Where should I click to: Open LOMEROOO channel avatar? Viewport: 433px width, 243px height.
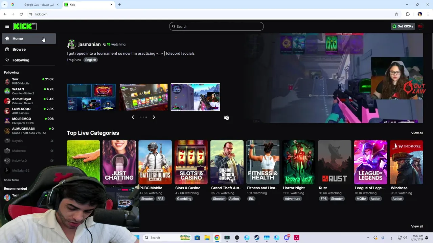point(7,111)
